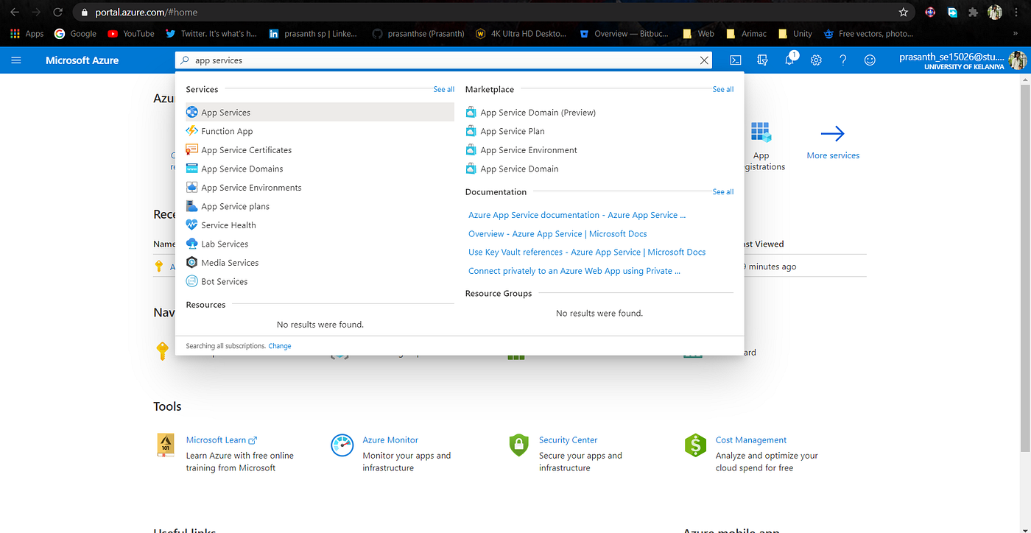
Task: Click the Function App lightning icon
Action: click(x=191, y=130)
